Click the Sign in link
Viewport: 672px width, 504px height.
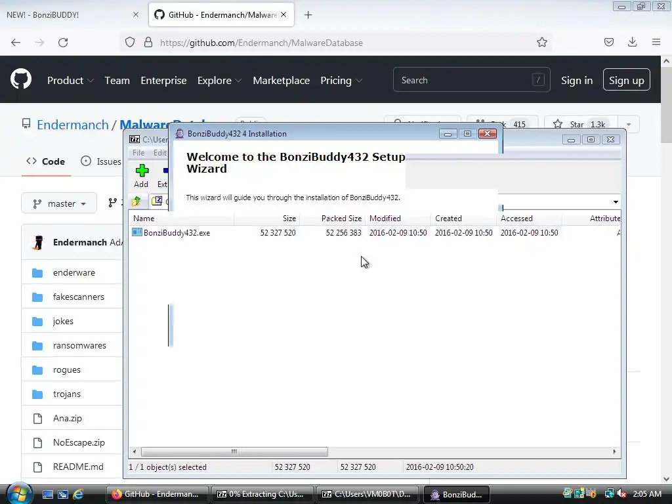(577, 80)
